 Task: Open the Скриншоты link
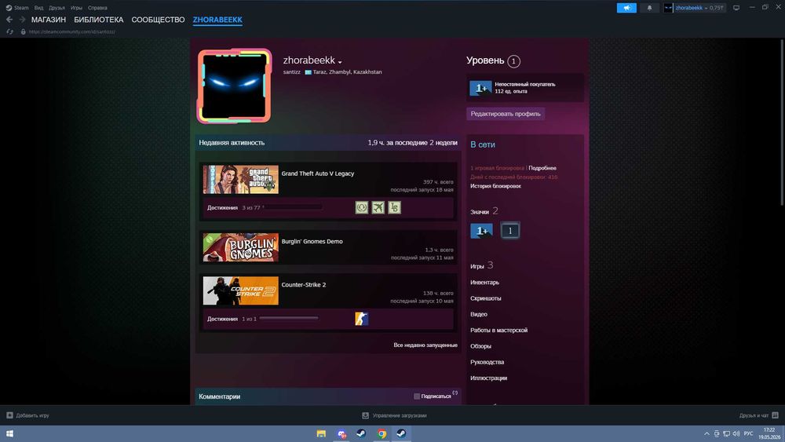click(x=486, y=298)
